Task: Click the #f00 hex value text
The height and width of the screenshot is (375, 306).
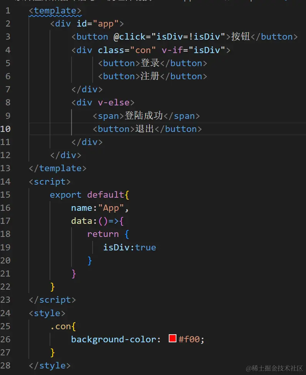Action: click(x=189, y=339)
